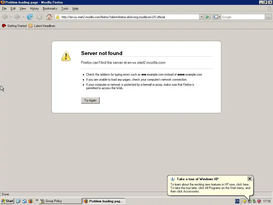Image resolution: width=273 pixels, height=205 pixels.
Task: Click the 'Server not found' heading
Action: (x=102, y=53)
